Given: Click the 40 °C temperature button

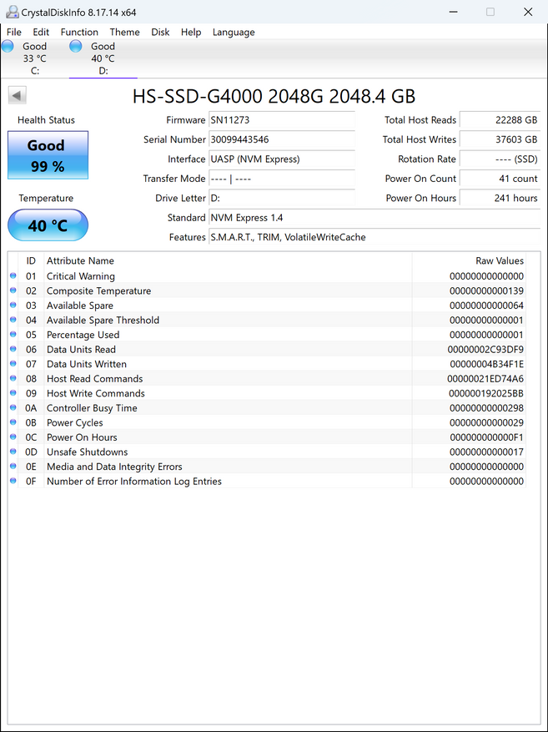Looking at the screenshot, I should click(x=48, y=225).
